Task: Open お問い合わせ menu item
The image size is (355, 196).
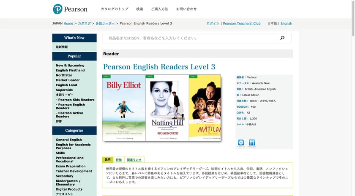Action: [186, 9]
